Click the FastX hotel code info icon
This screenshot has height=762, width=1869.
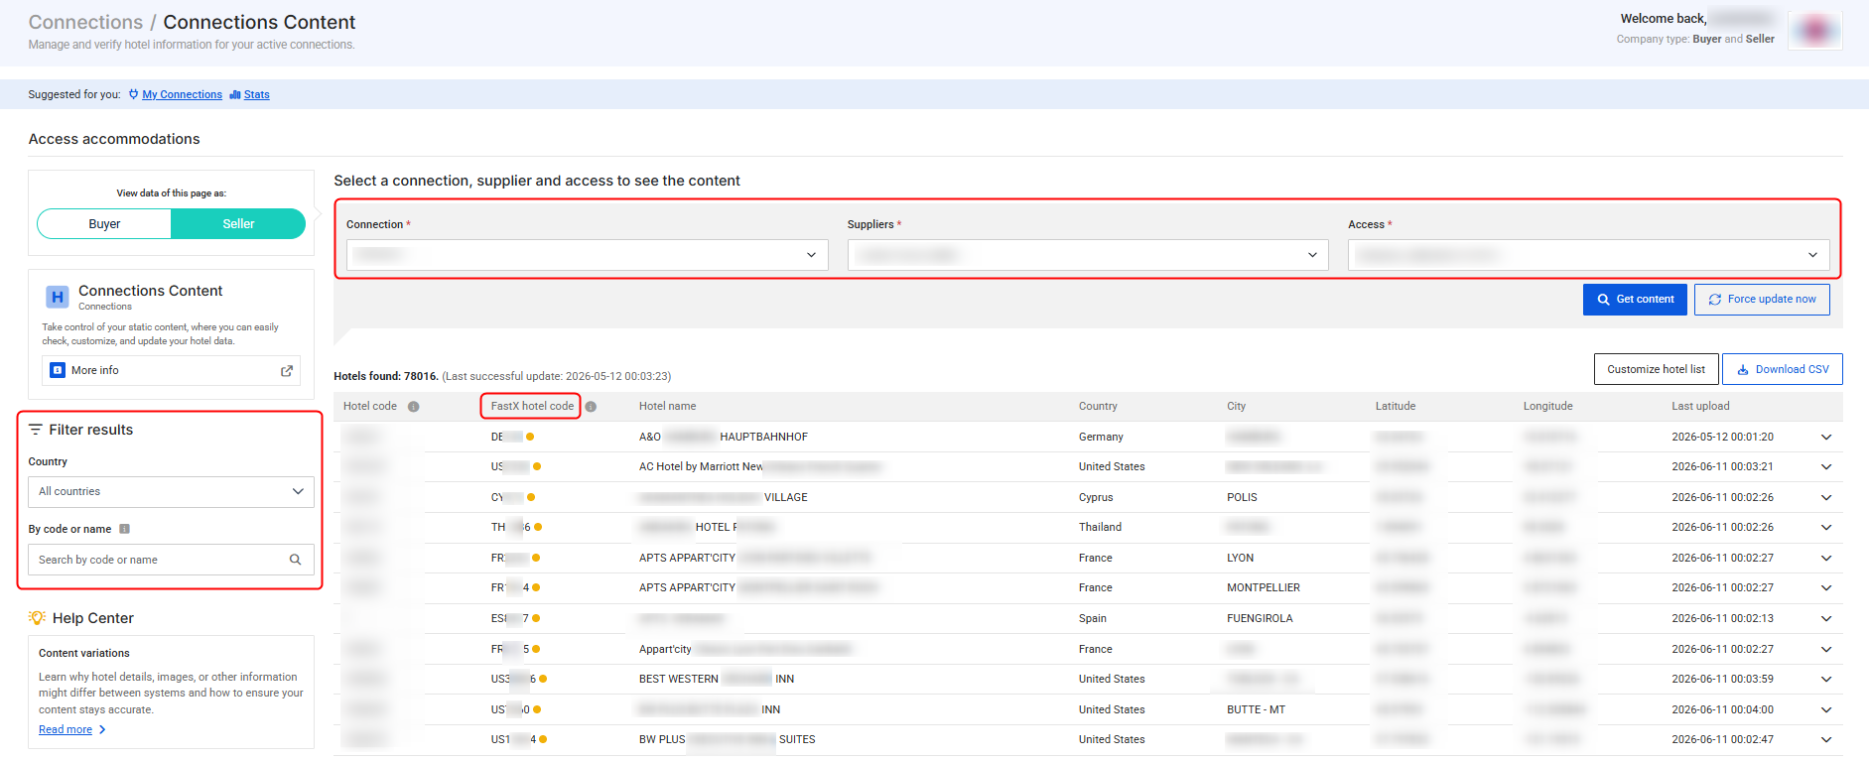(591, 407)
